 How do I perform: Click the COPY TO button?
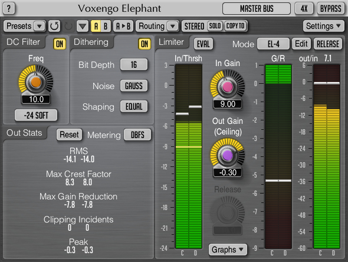tap(235, 26)
